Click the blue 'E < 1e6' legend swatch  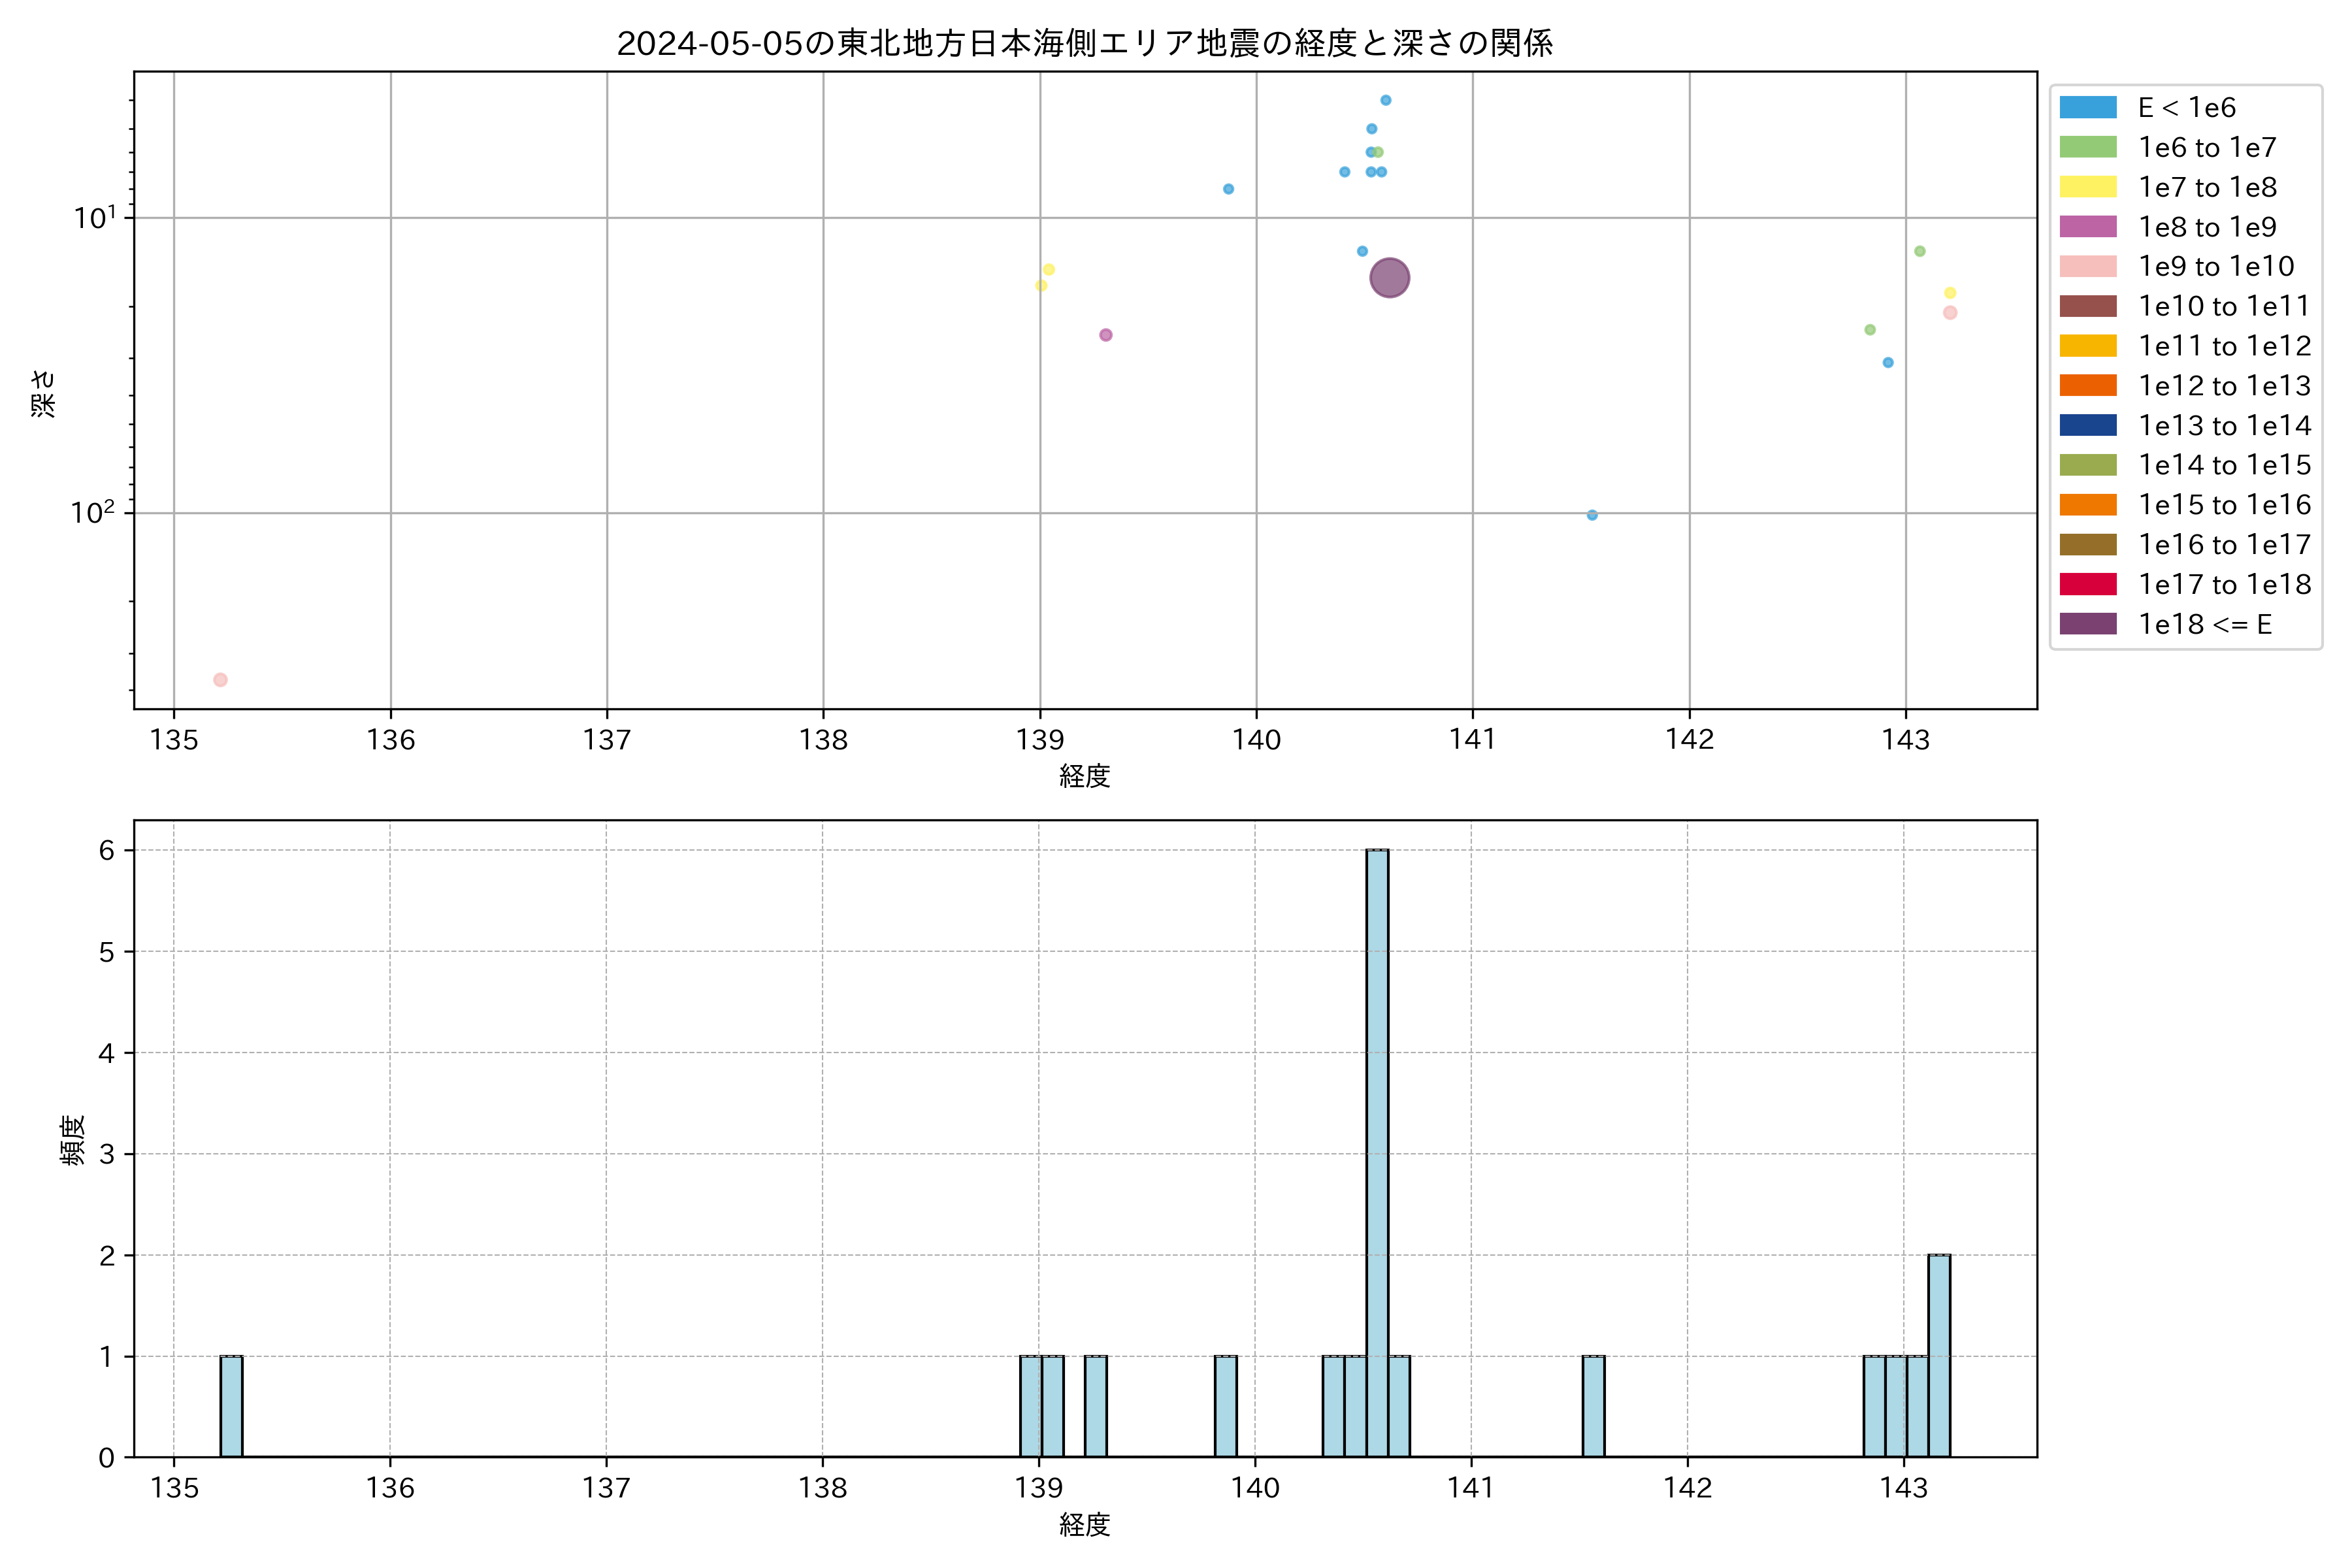pyautogui.click(x=2088, y=108)
